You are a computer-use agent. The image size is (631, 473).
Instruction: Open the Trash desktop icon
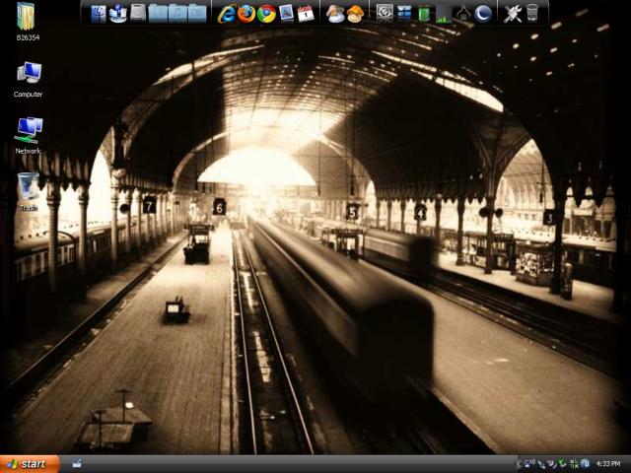[x=29, y=192]
